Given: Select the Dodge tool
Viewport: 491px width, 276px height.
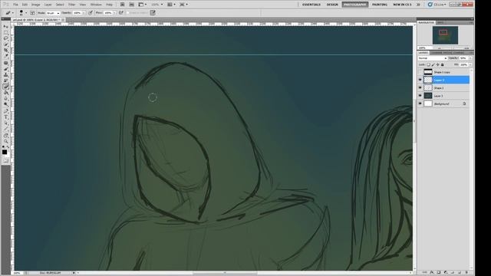Looking at the screenshot, I should point(5,104).
